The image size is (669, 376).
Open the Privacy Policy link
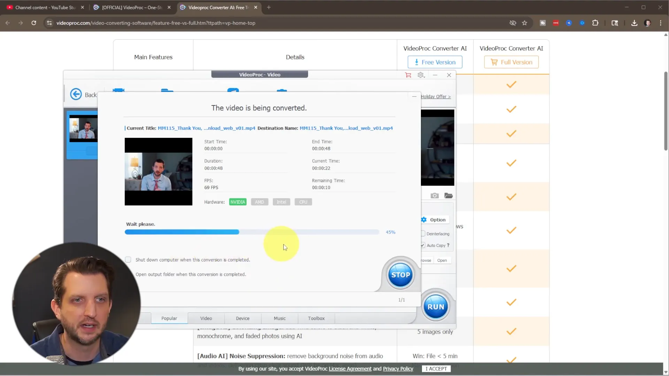click(x=398, y=369)
